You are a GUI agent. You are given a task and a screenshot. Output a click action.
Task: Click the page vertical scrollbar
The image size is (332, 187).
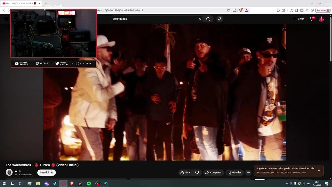(330, 39)
